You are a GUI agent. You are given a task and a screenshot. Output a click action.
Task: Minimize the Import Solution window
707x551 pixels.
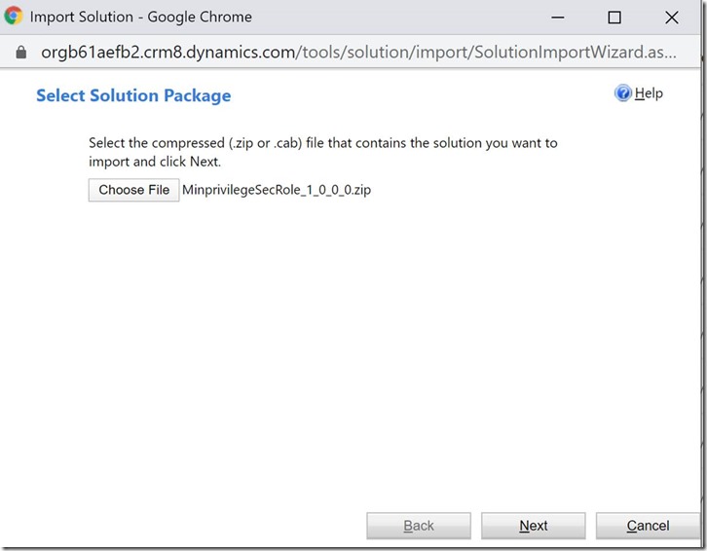[557, 17]
